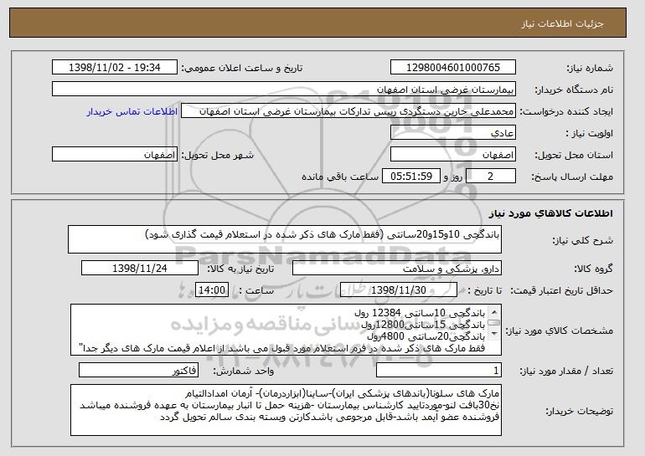Click the general description field 'باندگچی 10و15و20سانتی'
645x456 pixels.
click(285, 239)
